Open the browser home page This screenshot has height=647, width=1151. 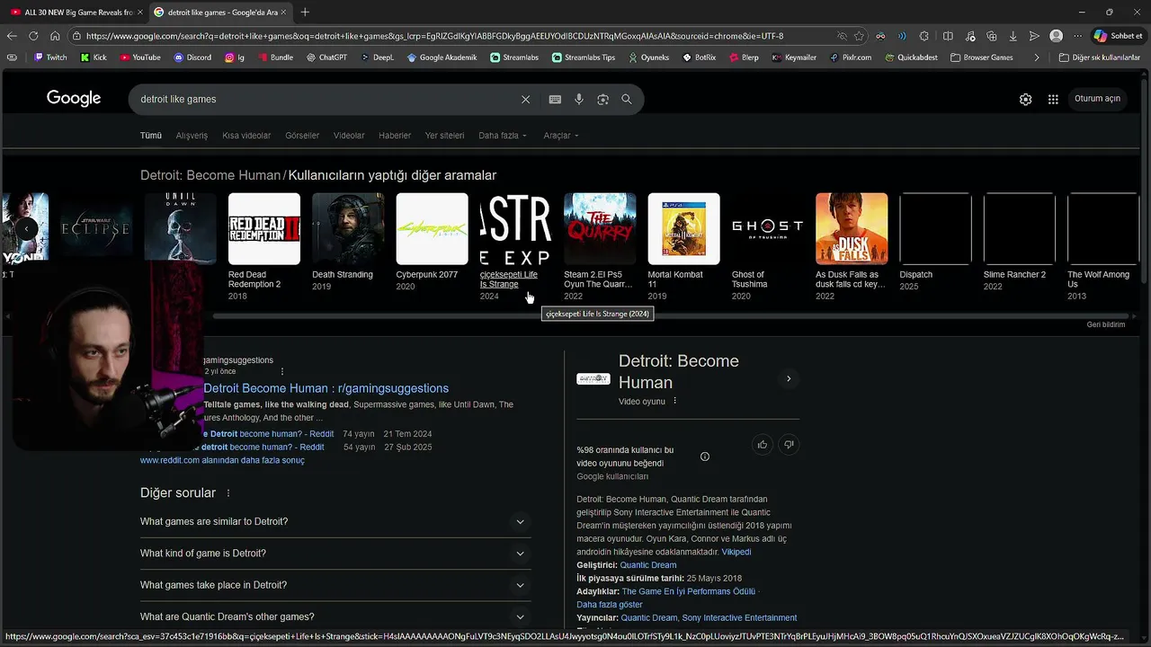pos(55,36)
